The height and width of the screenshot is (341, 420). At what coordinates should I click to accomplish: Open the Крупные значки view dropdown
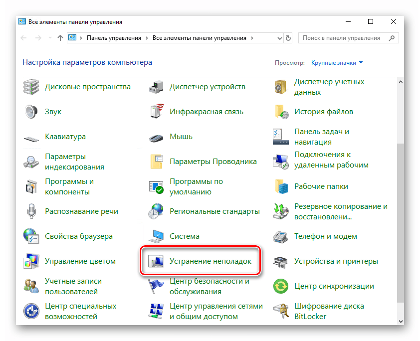tap(337, 63)
